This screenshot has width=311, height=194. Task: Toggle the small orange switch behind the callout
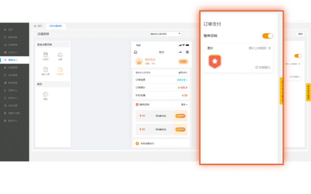tap(298, 56)
